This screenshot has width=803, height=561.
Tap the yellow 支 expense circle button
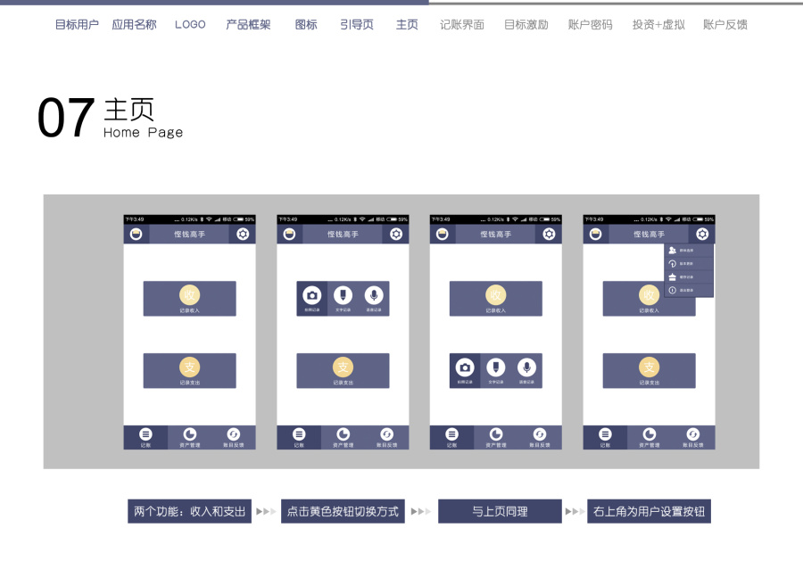(x=189, y=365)
